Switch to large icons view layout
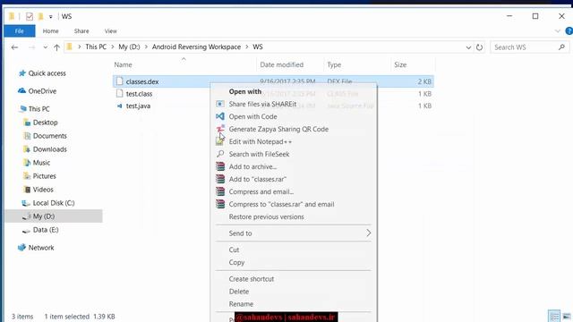The width and height of the screenshot is (573, 322). point(567,316)
